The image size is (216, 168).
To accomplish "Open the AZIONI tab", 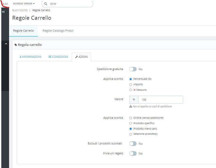I will coord(81,57).
